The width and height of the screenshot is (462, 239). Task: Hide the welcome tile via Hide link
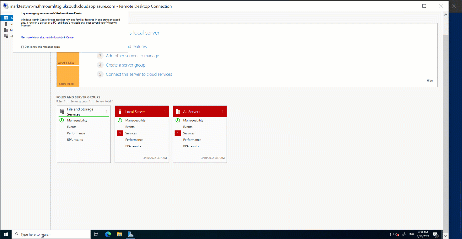(x=430, y=81)
